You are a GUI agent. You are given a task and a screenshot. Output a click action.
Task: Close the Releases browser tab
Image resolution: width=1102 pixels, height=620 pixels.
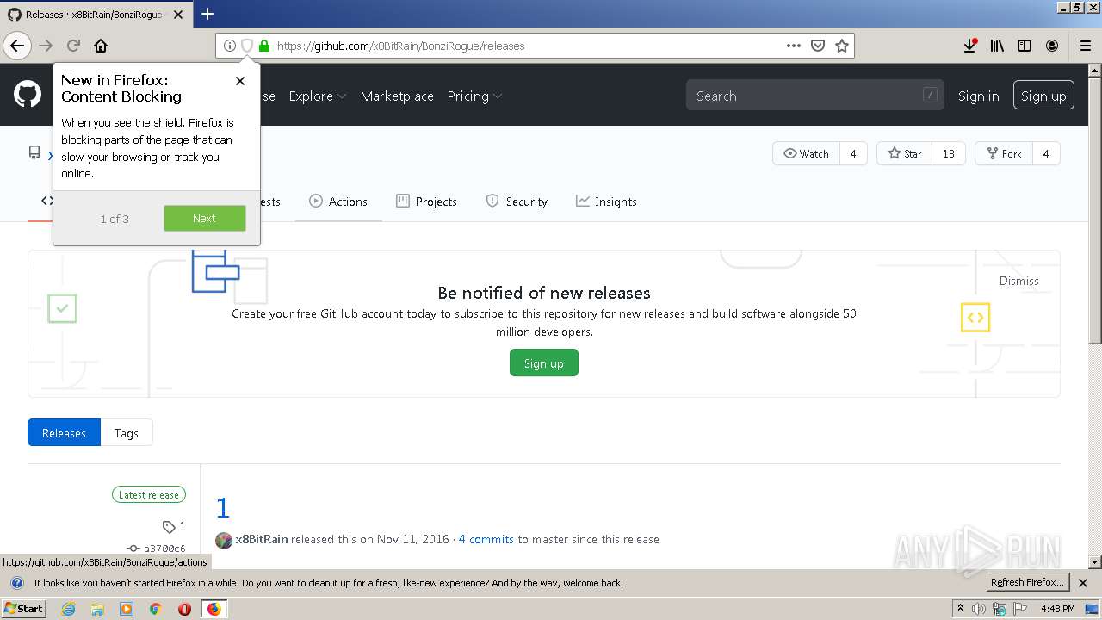(180, 14)
